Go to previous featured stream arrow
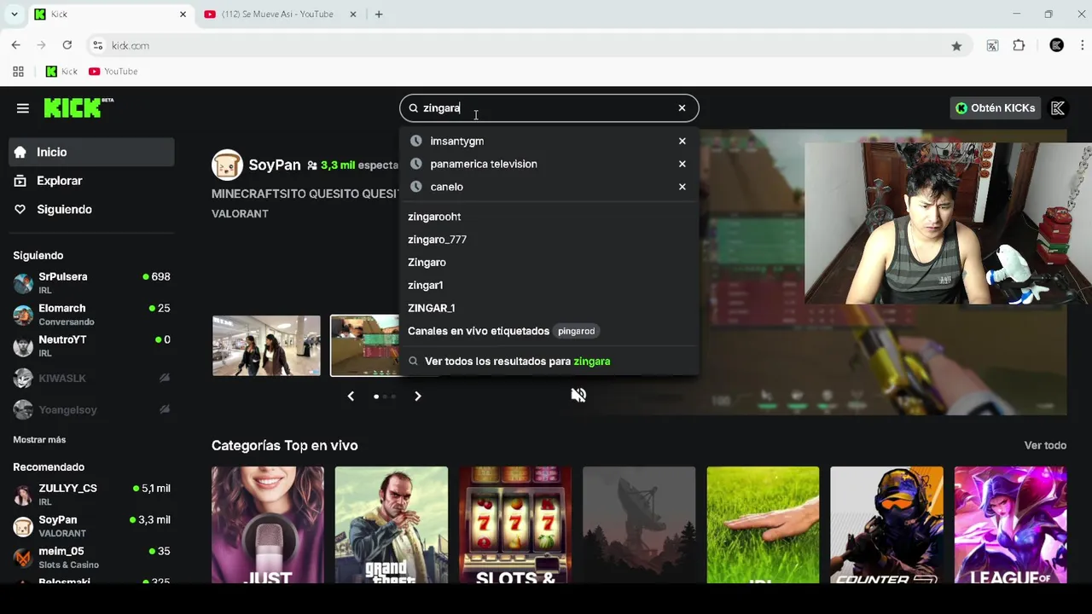The width and height of the screenshot is (1092, 614). pyautogui.click(x=351, y=397)
